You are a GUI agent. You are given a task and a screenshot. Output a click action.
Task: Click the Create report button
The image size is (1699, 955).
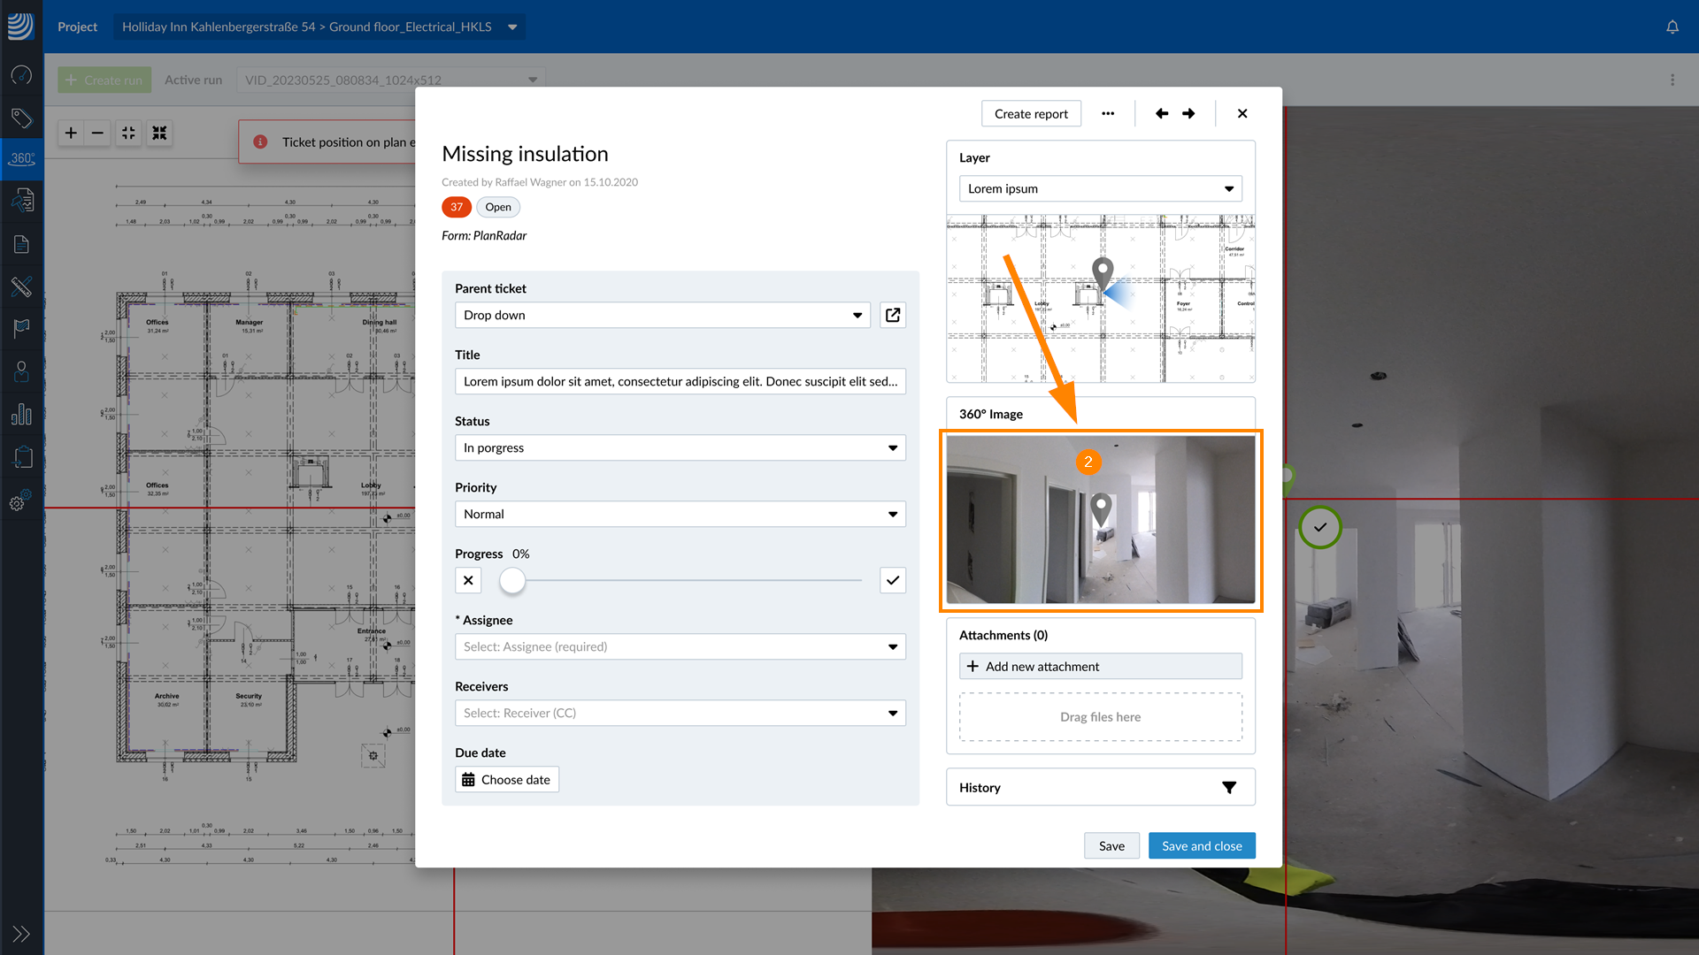tap(1031, 113)
